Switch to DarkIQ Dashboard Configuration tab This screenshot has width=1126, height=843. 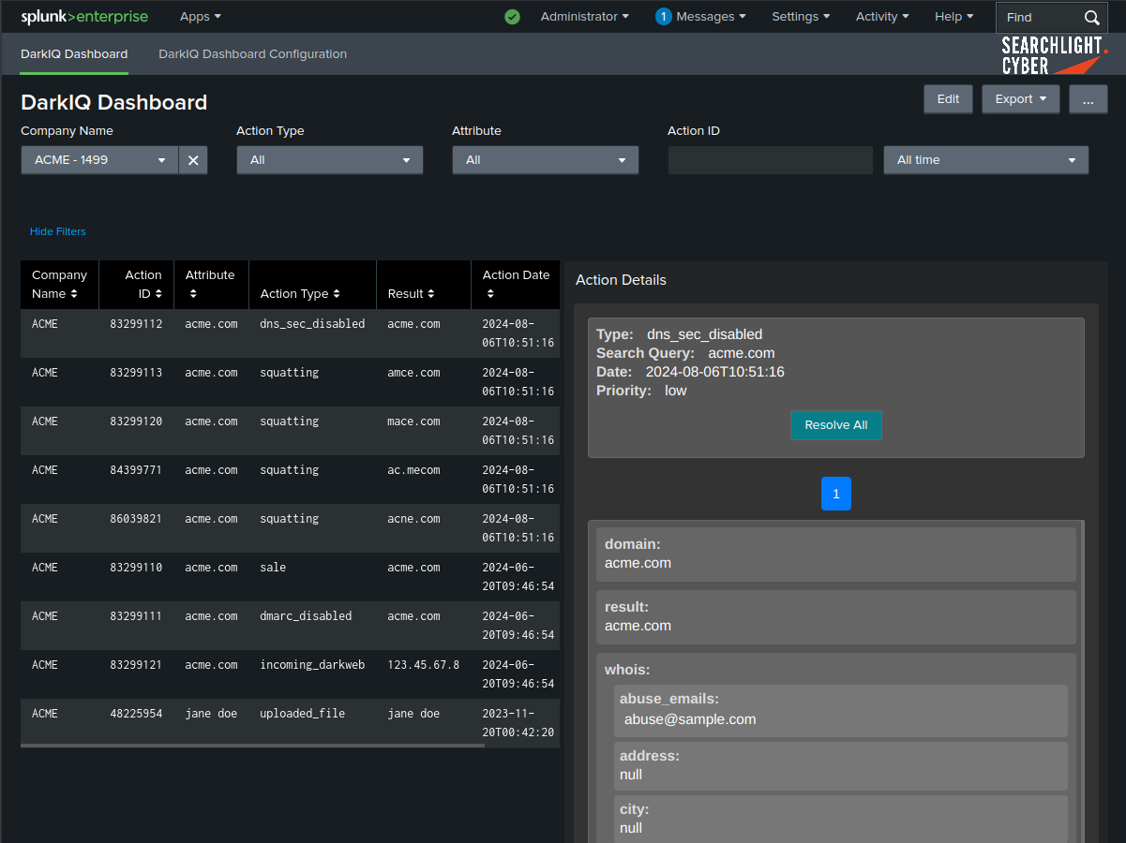pyautogui.click(x=253, y=54)
